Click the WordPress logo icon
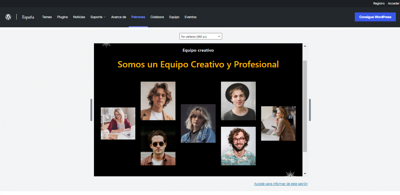Image resolution: width=400 pixels, height=195 pixels. [x=8, y=17]
